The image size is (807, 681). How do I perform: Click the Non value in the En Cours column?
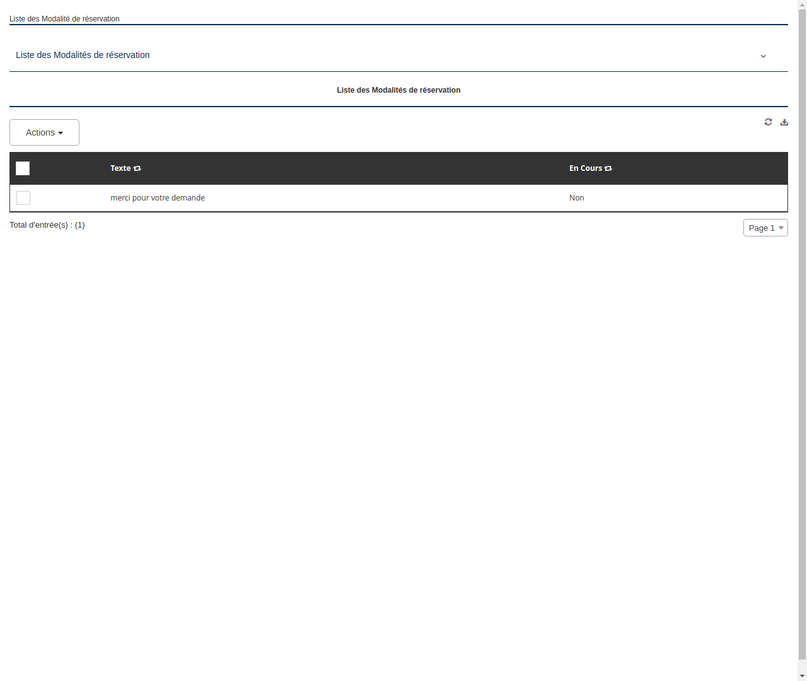(x=576, y=197)
